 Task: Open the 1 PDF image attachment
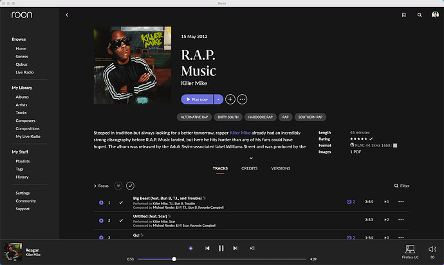tap(356, 152)
